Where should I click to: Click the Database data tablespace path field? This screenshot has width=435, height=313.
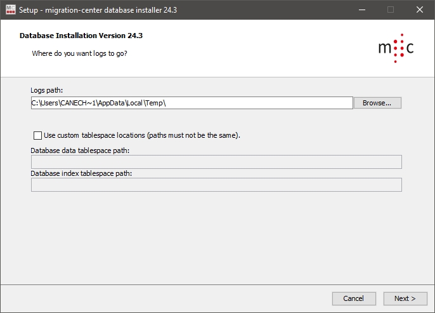(216, 162)
